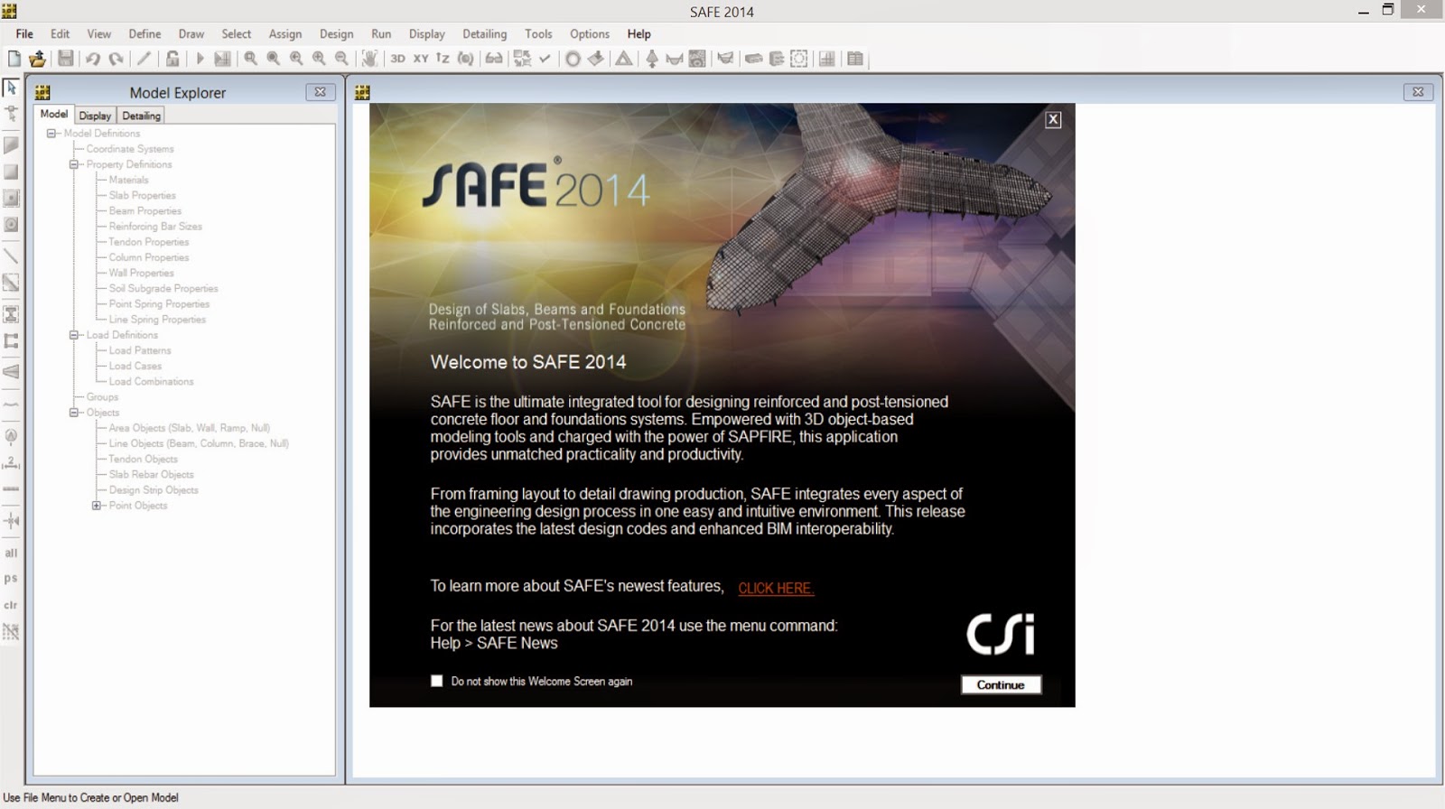Activate the Pan hand tool
This screenshot has width=1445, height=809.
point(369,59)
